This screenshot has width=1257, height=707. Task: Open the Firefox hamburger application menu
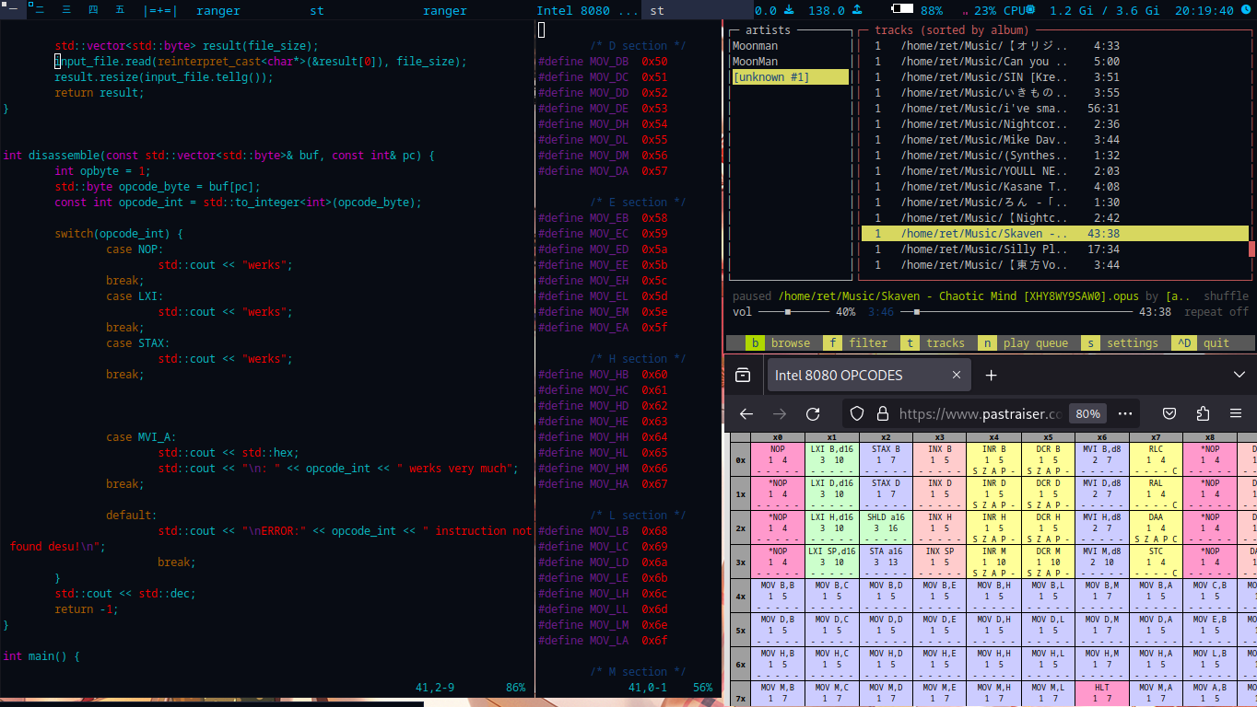point(1236,414)
